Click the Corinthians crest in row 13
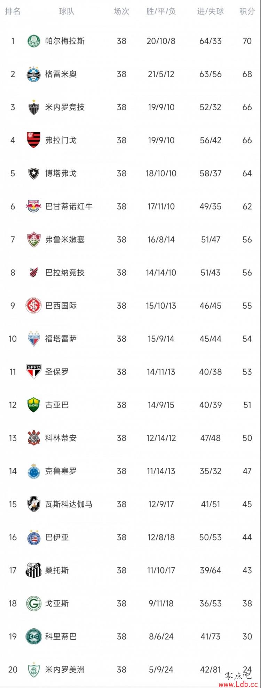 34,438
